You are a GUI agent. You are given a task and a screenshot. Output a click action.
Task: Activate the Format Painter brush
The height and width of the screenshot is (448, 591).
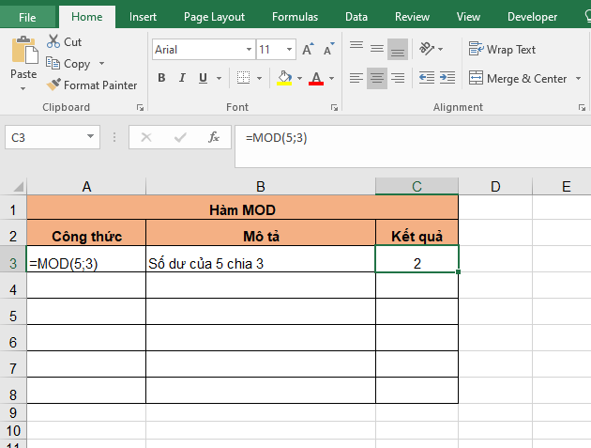[53, 85]
